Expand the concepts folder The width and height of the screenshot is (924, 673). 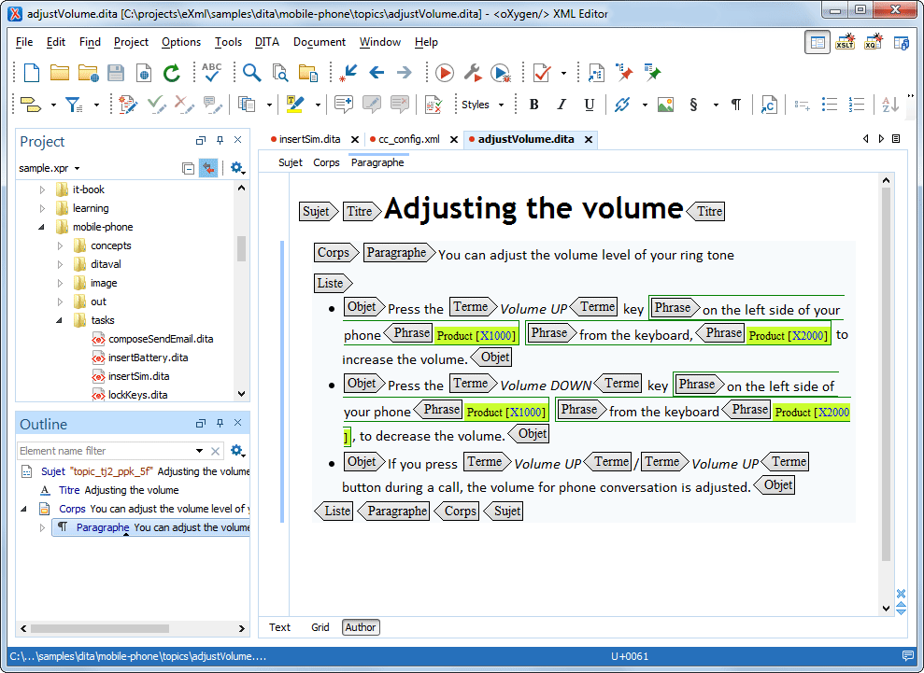pos(60,245)
